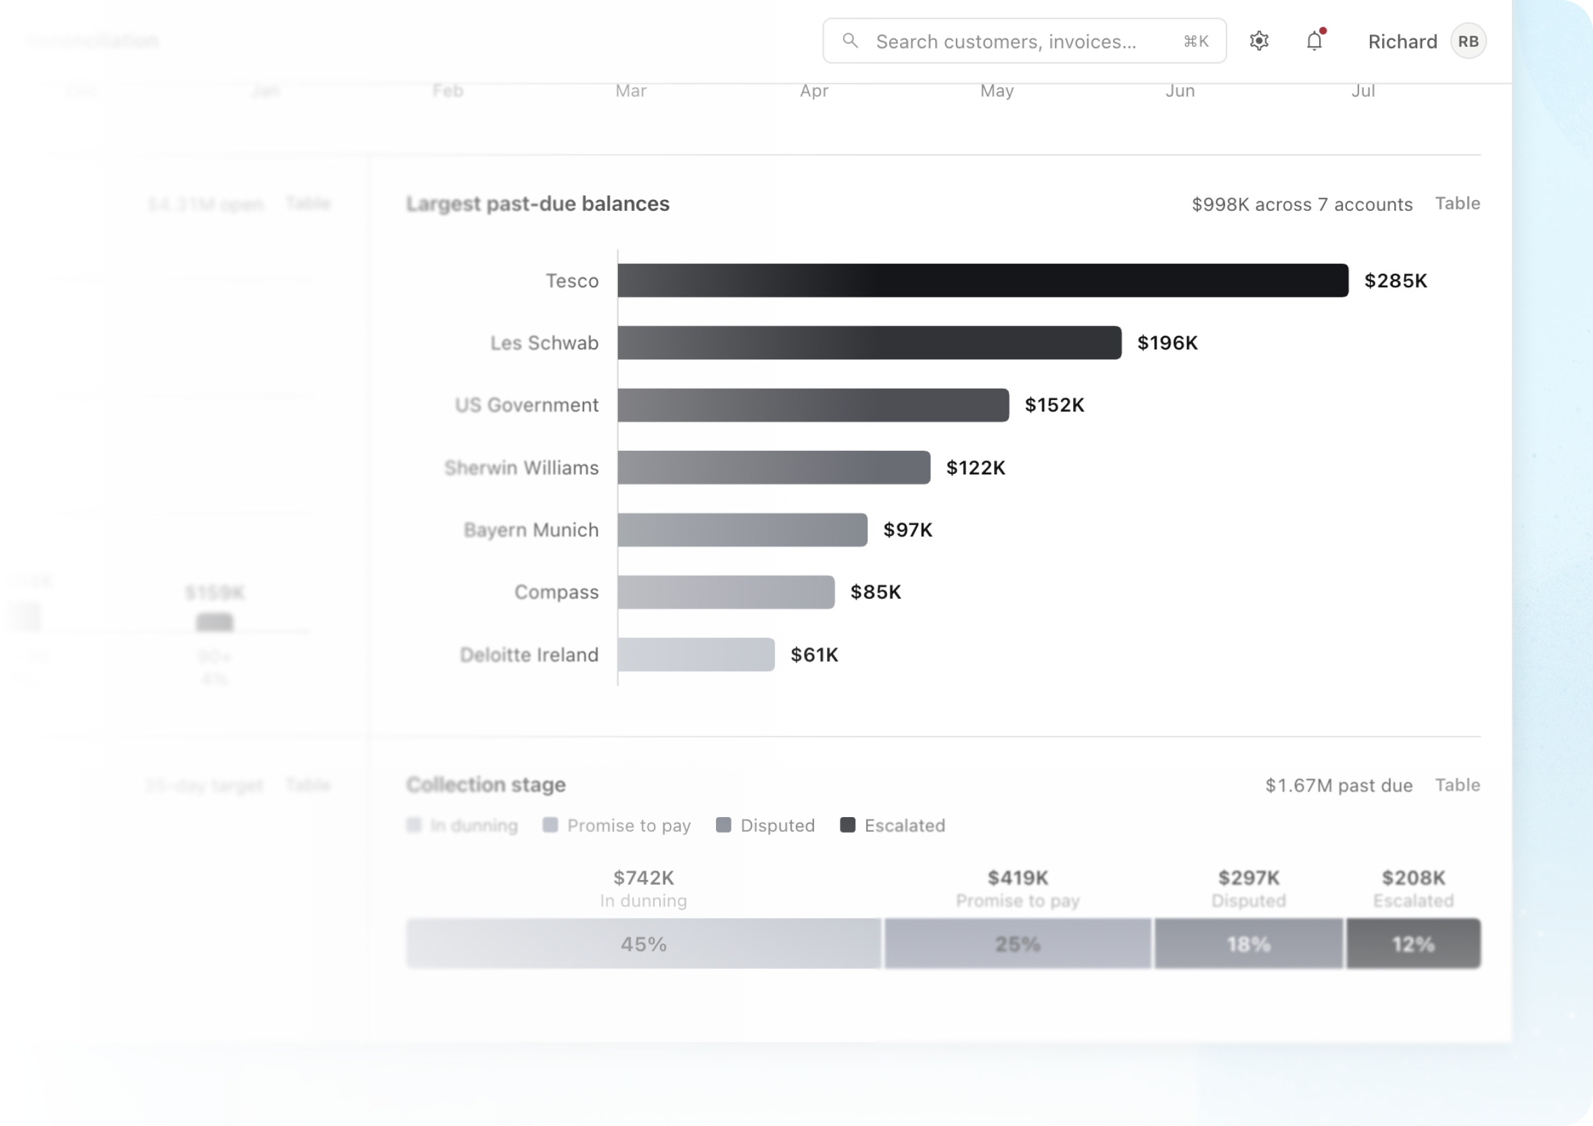
Task: Click the $208K Escalated figure
Action: point(1413,878)
